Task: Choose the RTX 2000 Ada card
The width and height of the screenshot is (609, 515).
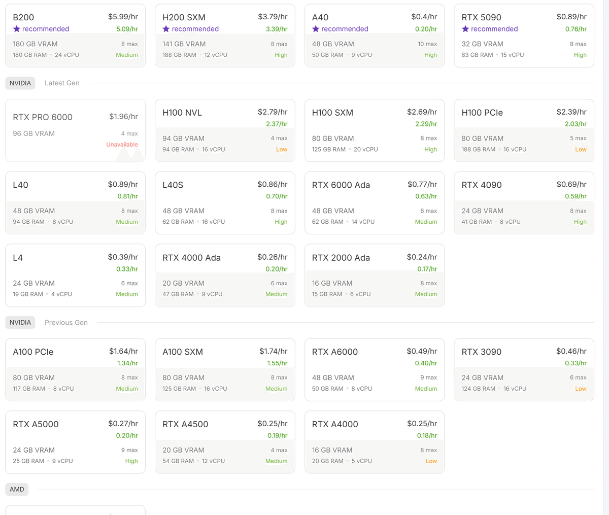Action: (x=374, y=276)
